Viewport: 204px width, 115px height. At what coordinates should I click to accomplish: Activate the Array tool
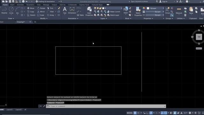click(x=51, y=15)
